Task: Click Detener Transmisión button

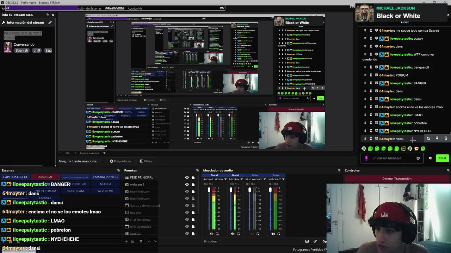Action: (397, 179)
